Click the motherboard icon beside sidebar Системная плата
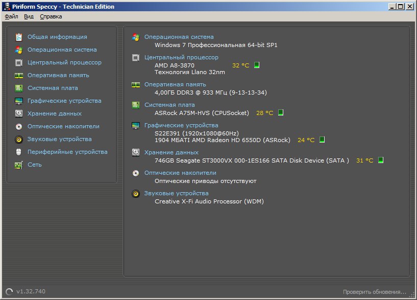Viewport: 417px width, 300px height. pos(18,88)
